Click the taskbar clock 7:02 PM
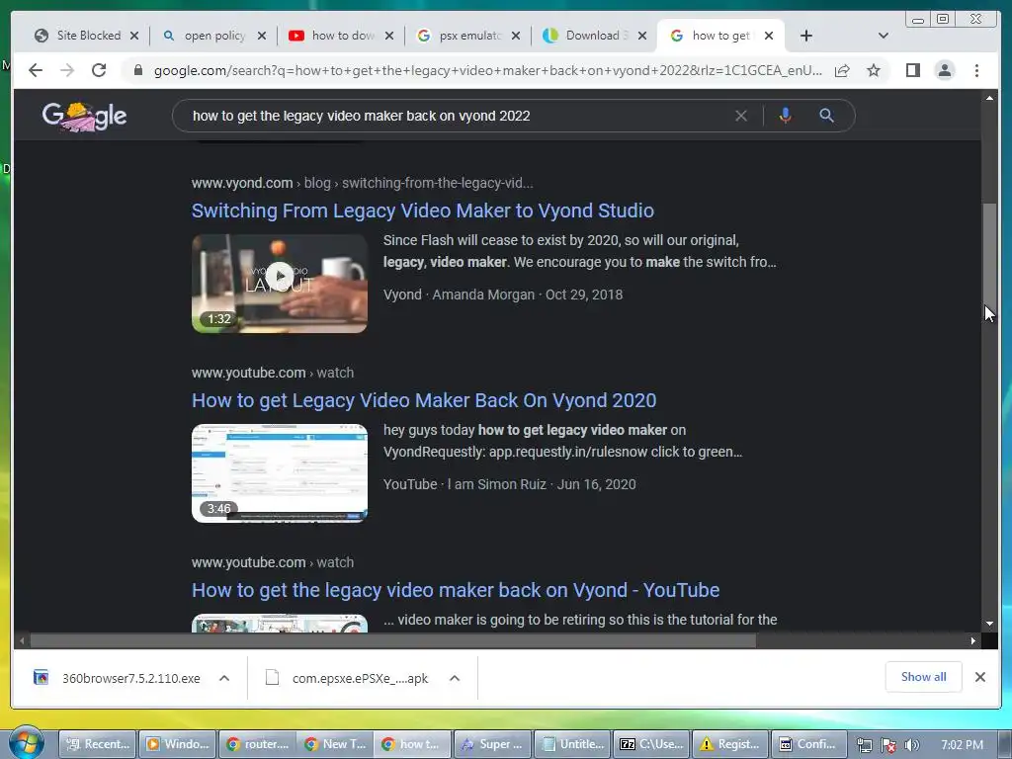1012x759 pixels. (962, 745)
